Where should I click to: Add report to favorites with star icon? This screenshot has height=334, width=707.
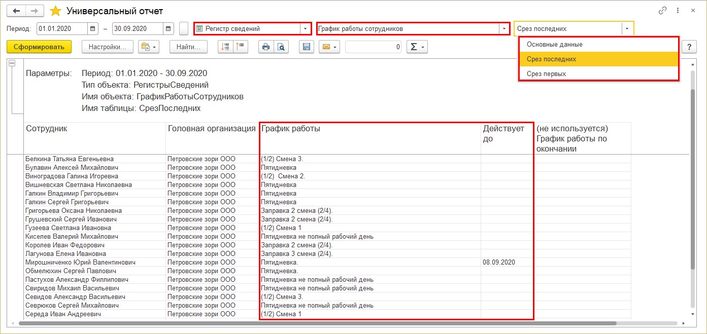pyautogui.click(x=55, y=11)
